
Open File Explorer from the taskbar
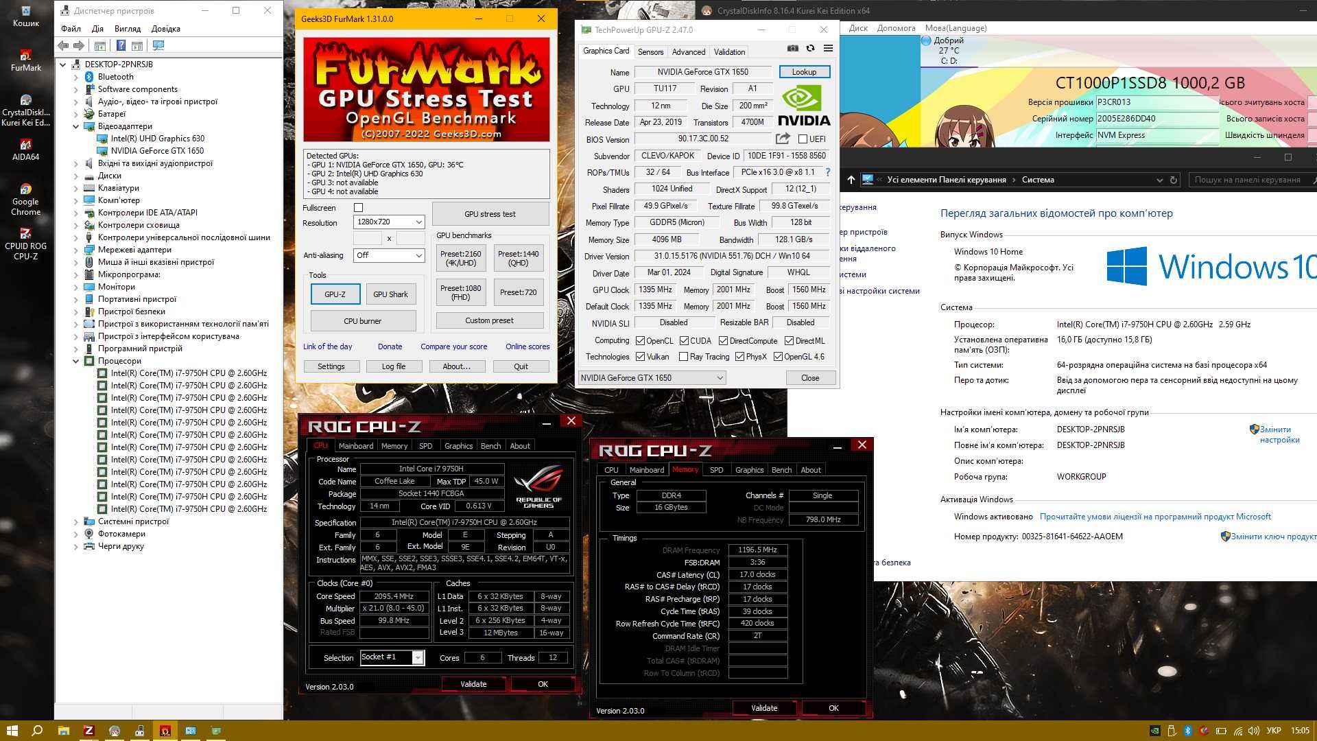(63, 731)
